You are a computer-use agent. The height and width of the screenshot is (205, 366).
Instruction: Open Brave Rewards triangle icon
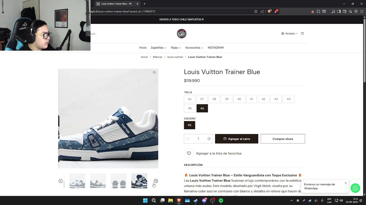[x=276, y=11]
